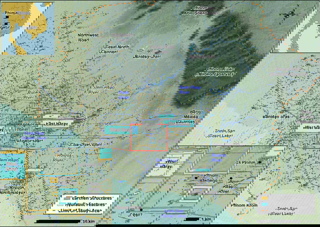
Task: Click the black dot marker above CP807
Action: pyautogui.click(x=141, y=210)
